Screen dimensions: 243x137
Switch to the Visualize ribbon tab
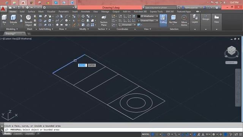tap(51, 11)
